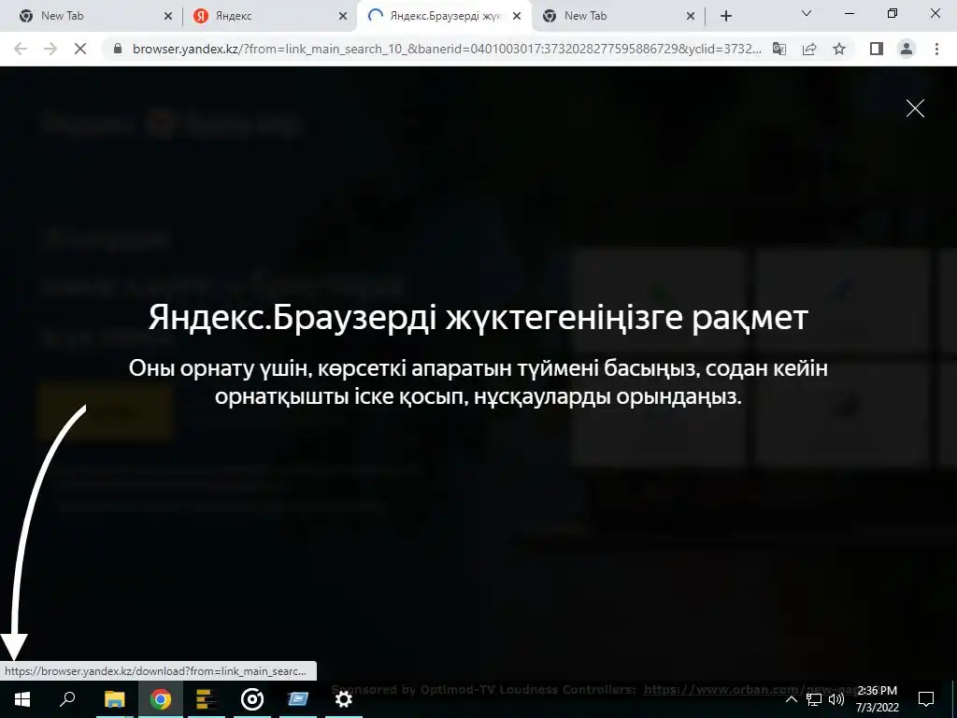Image resolution: width=957 pixels, height=718 pixels.
Task: Open File Explorer from taskbar
Action: [x=114, y=699]
